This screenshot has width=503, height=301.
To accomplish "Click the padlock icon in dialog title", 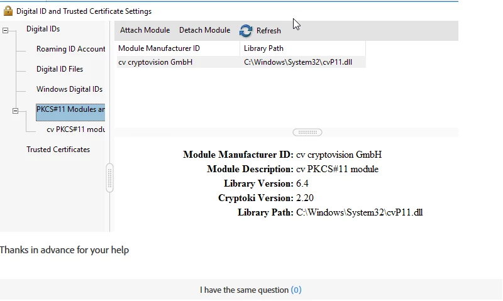I will (8, 11).
